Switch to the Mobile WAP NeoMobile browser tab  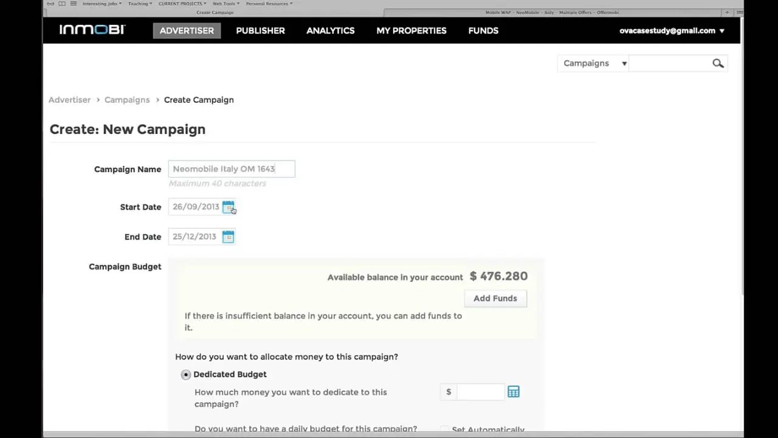(552, 12)
